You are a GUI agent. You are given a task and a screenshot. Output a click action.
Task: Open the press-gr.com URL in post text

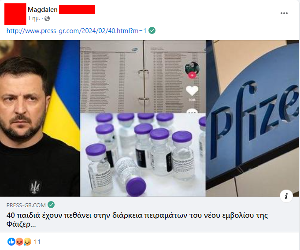tap(76, 30)
